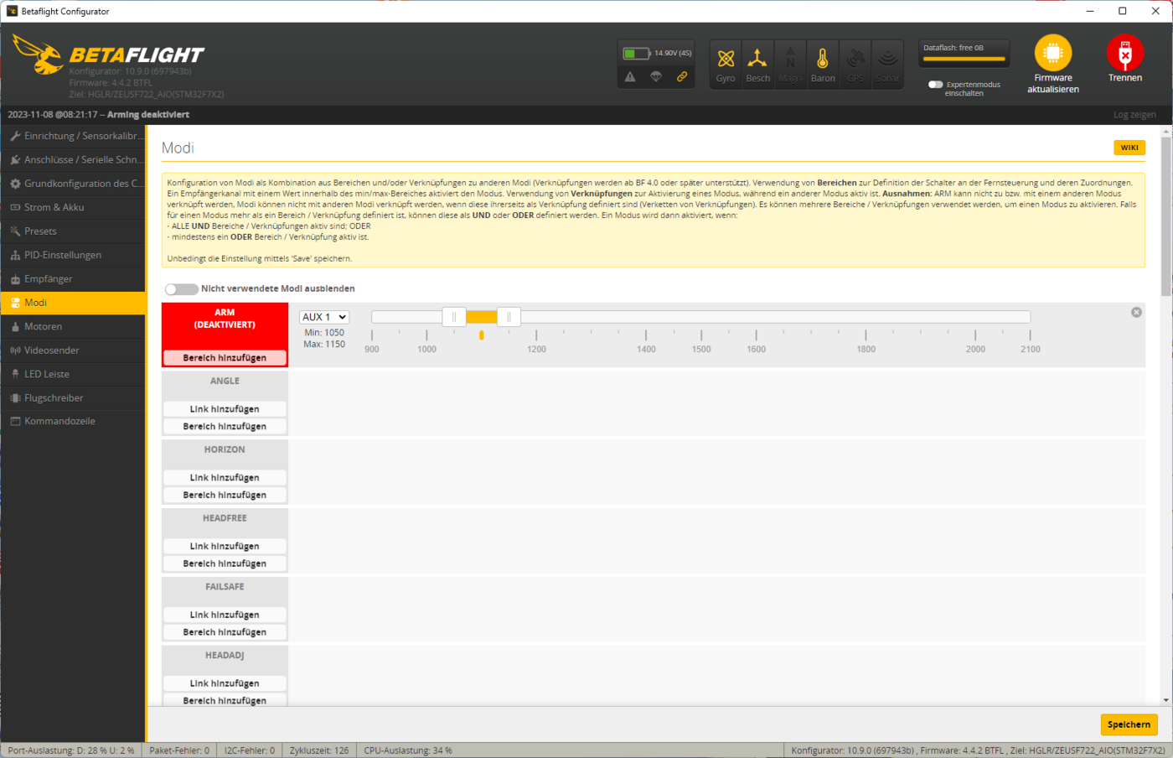The width and height of the screenshot is (1173, 758).
Task: Go to the Kommandozeile tab
Action: 59,421
